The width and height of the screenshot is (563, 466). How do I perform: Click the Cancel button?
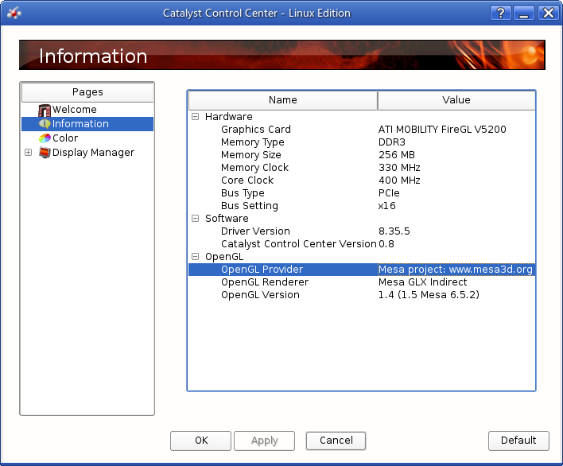pyautogui.click(x=336, y=441)
